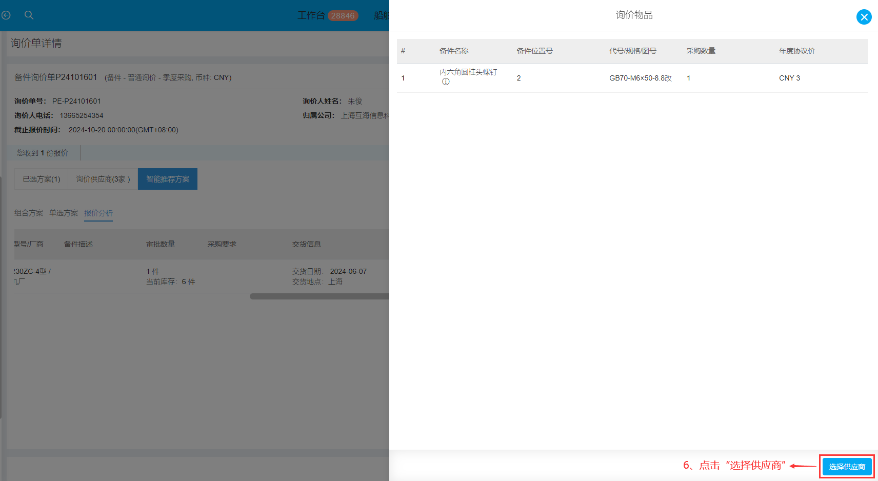This screenshot has width=878, height=481.
Task: Open the 组合方案 sub-tab
Action: [29, 213]
